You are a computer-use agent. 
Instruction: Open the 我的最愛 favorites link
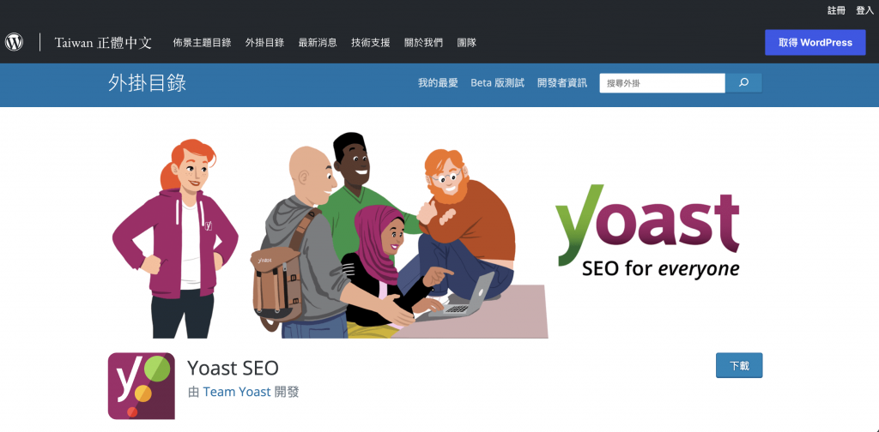(438, 83)
